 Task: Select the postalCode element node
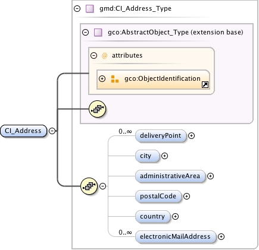click(x=158, y=196)
